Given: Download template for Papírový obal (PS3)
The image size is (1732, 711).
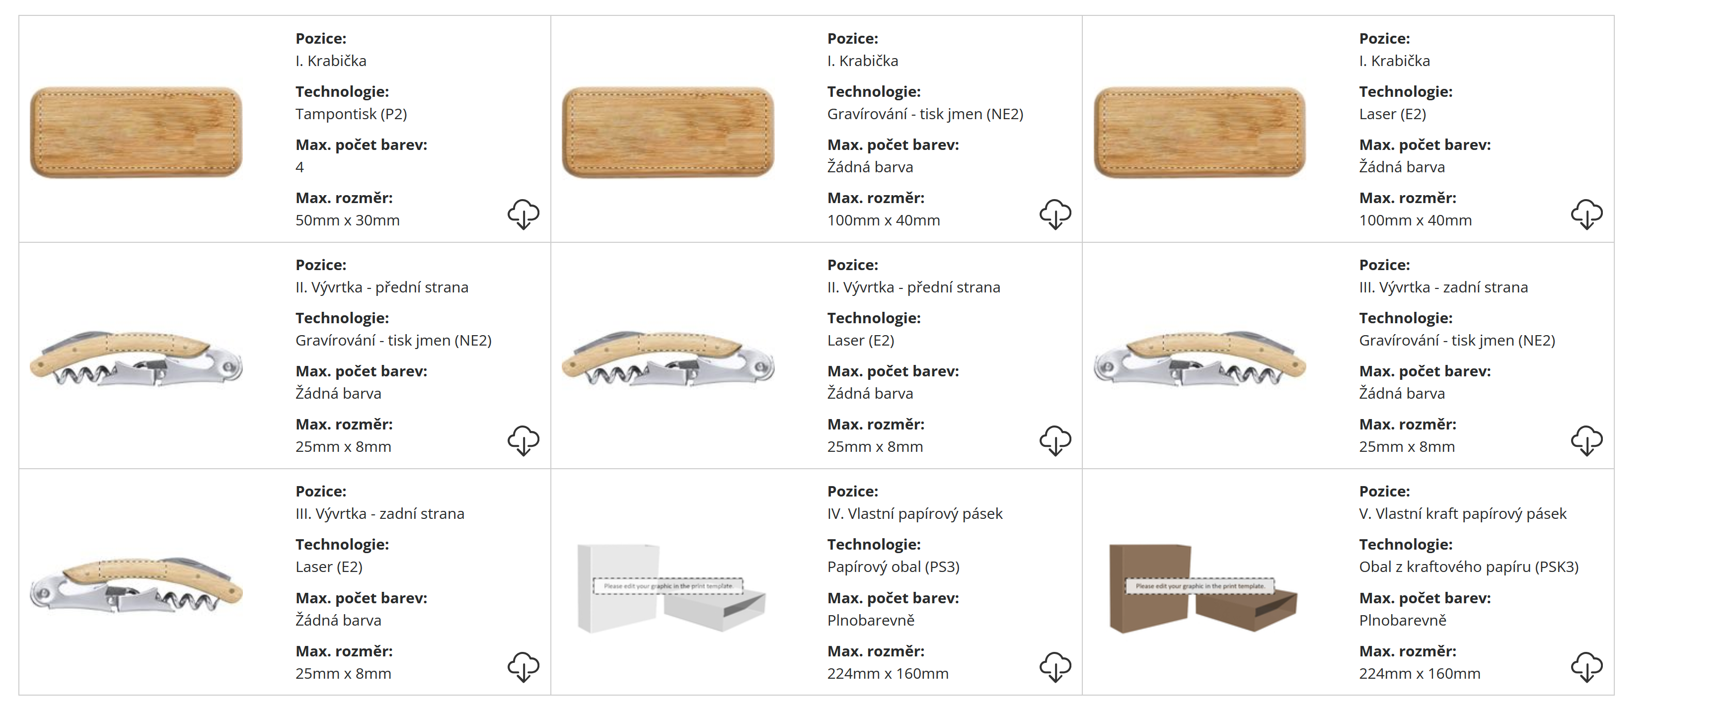Looking at the screenshot, I should tap(1055, 667).
